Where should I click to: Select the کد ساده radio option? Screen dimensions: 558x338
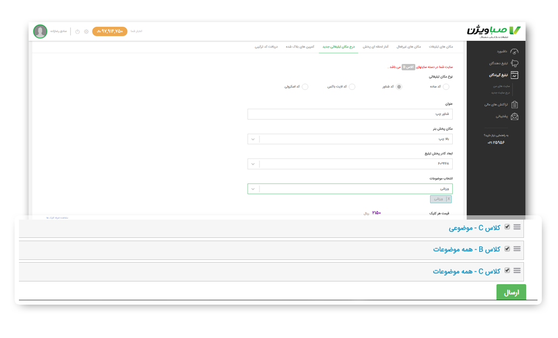point(446,87)
